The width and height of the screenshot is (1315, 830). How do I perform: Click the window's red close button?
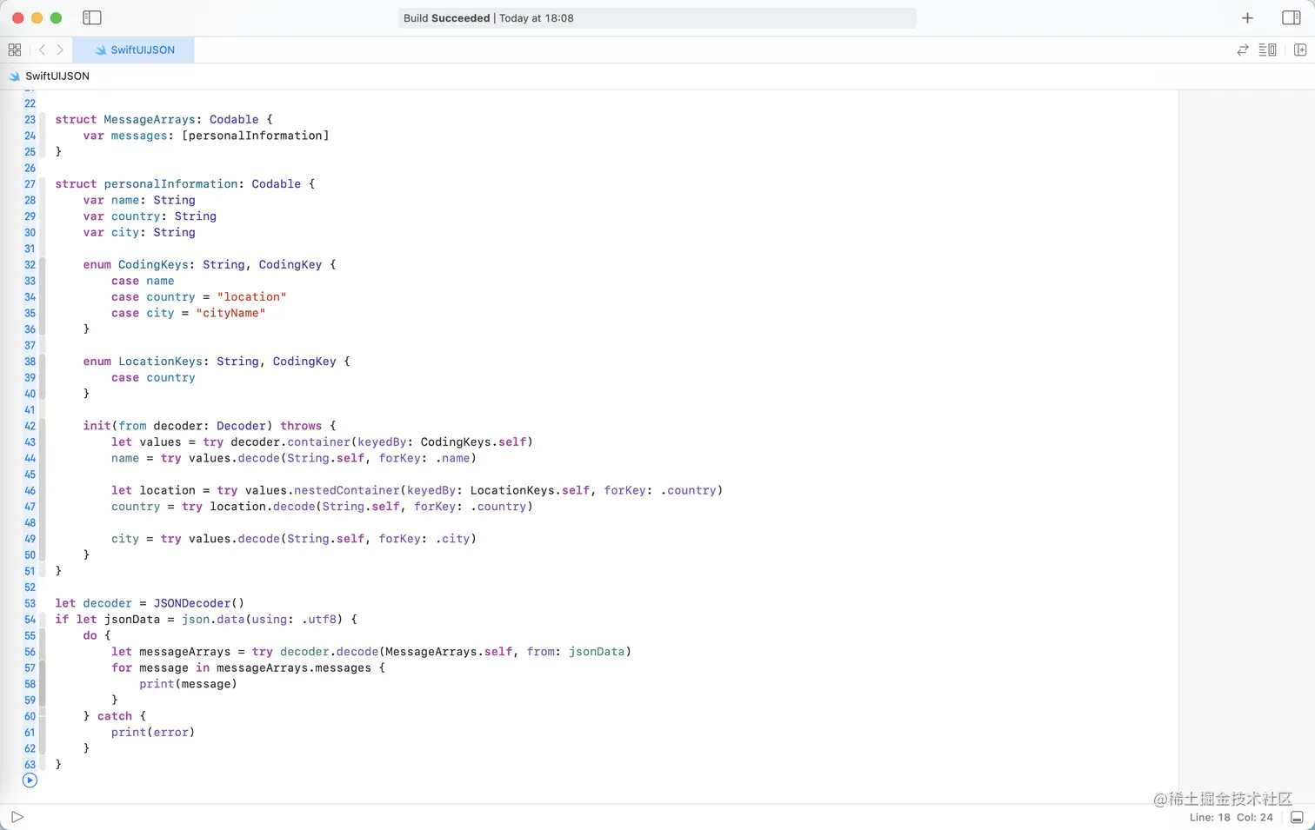(17, 18)
